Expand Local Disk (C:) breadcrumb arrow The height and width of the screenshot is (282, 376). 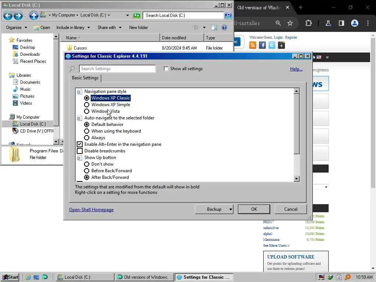[109, 15]
